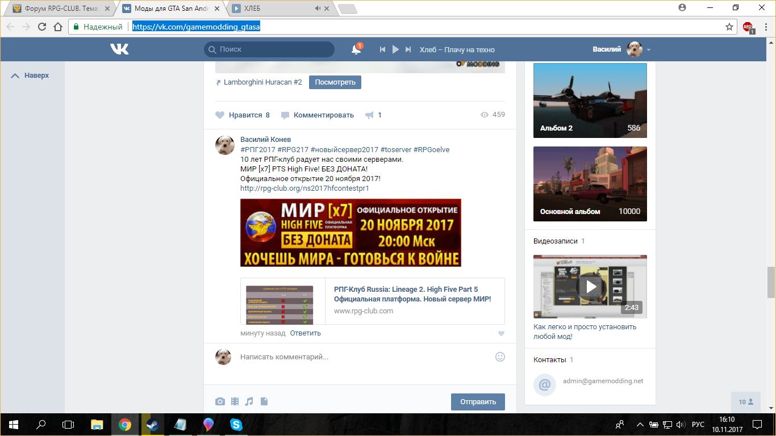Screen dimensions: 776x436
Task: Play the mod installation video thumbnail
Action: point(590,287)
